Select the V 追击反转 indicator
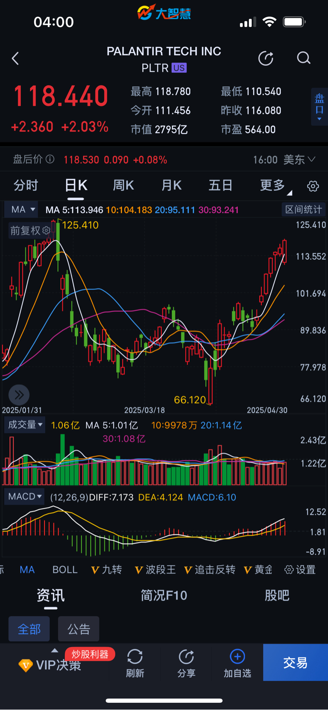Image resolution: width=328 pixels, height=710 pixels. [210, 570]
